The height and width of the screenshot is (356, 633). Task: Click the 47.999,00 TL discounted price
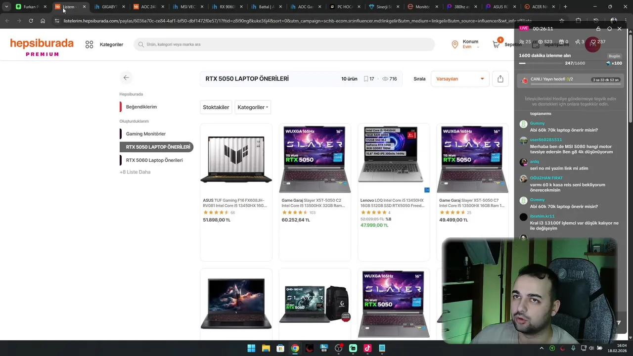tap(374, 225)
